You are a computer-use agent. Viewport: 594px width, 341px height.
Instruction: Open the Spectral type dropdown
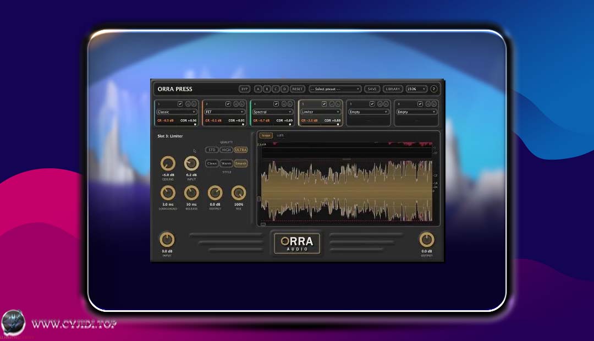tap(273, 112)
